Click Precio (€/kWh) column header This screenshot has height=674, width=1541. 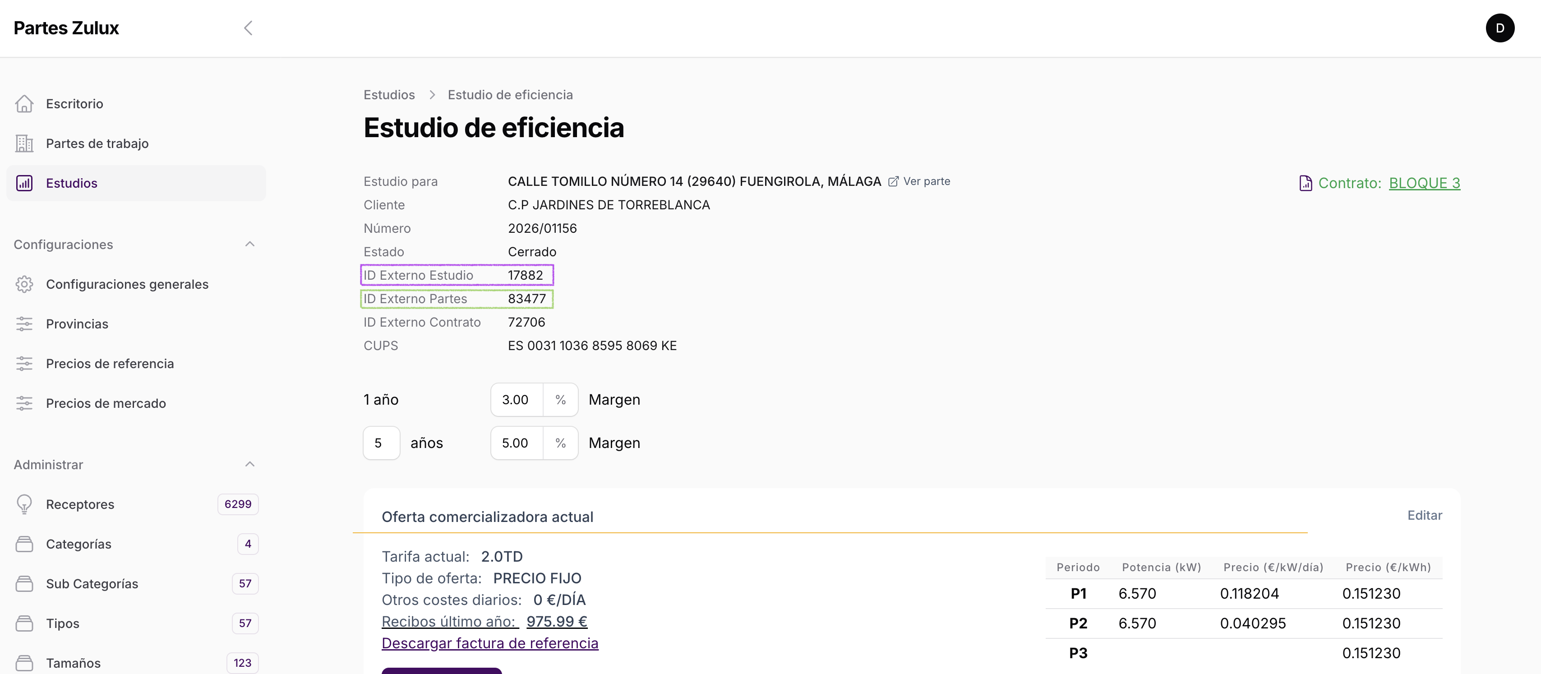1388,567
